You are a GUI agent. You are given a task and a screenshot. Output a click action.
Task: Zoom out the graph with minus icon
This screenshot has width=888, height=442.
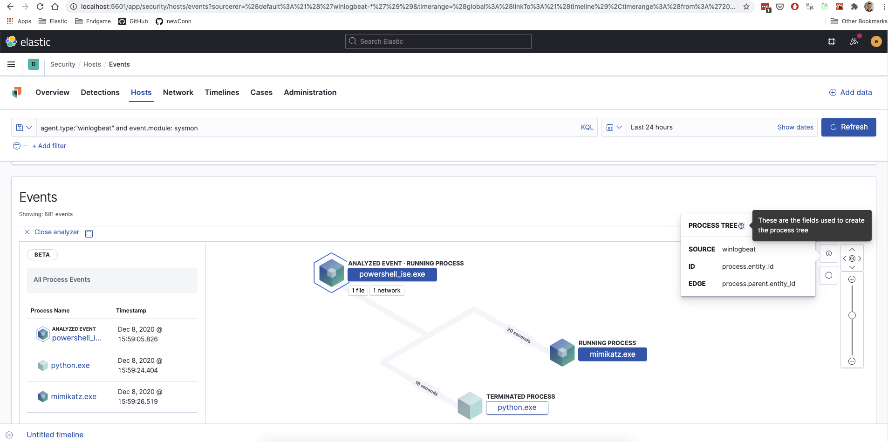852,361
